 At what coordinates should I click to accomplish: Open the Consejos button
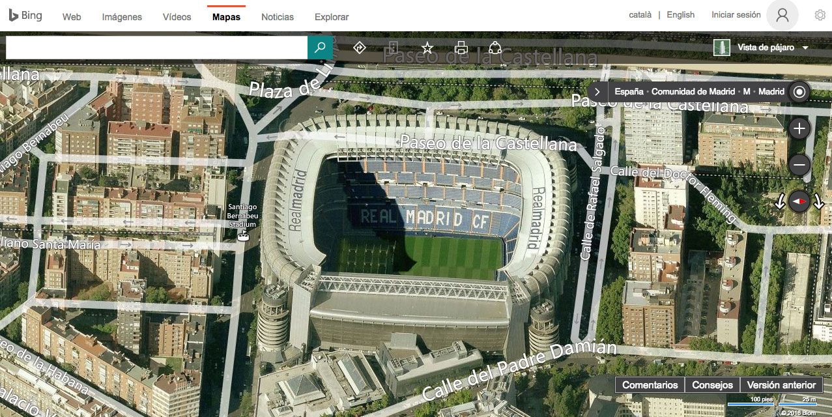713,384
